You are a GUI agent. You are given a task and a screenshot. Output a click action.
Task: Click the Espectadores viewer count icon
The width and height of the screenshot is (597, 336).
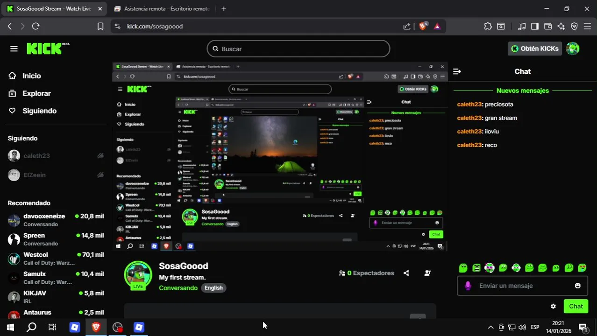coord(342,273)
